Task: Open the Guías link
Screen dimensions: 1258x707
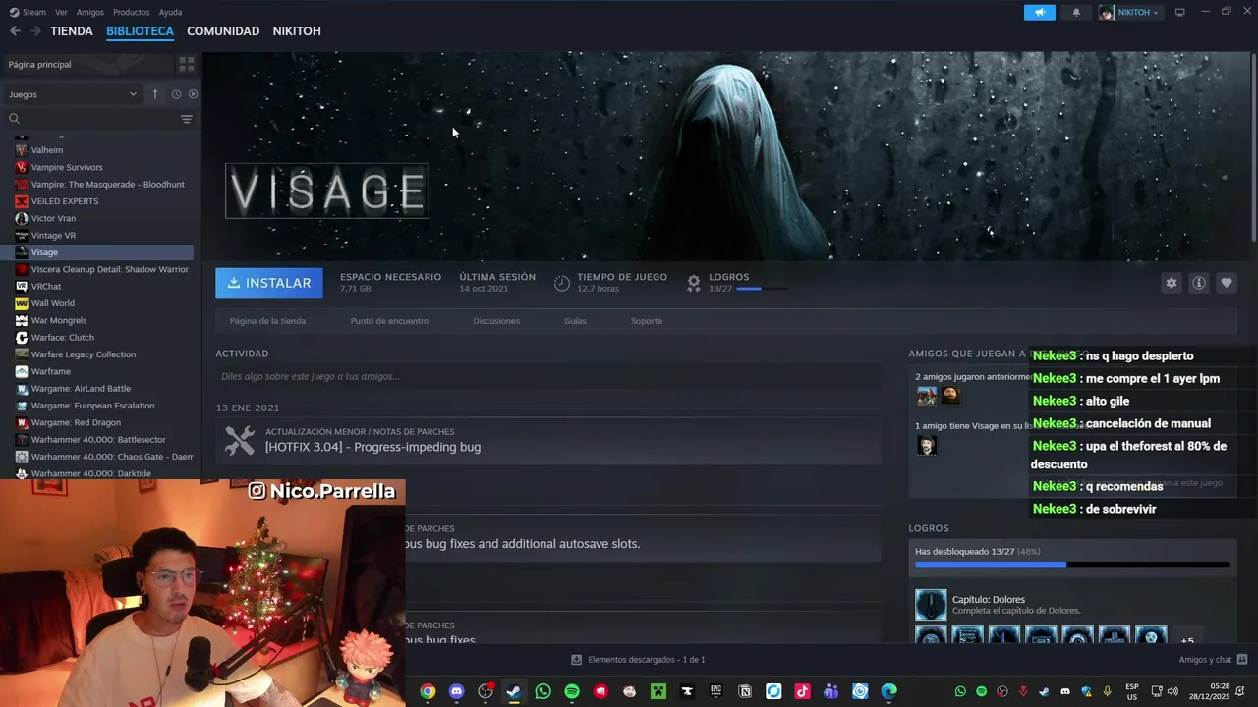Action: (575, 321)
